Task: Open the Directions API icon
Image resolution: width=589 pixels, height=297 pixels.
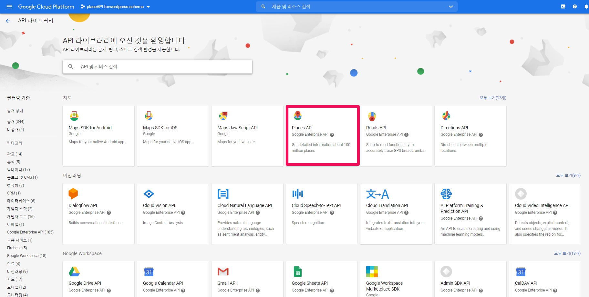Action: pos(446,116)
